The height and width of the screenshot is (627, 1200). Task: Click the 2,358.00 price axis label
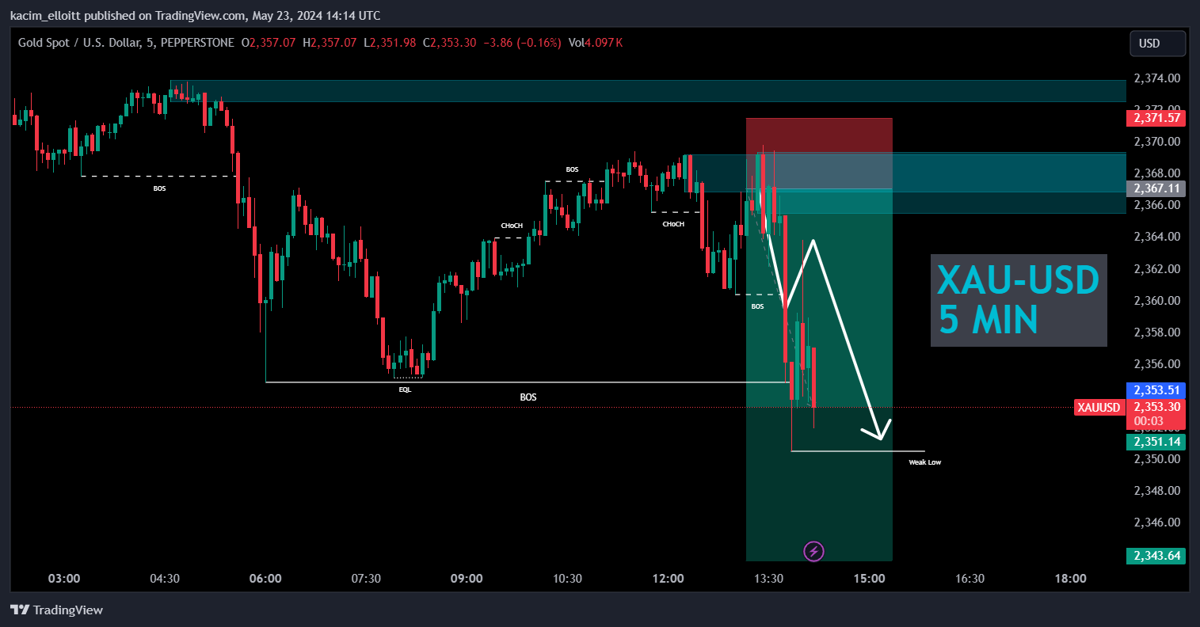click(1156, 332)
